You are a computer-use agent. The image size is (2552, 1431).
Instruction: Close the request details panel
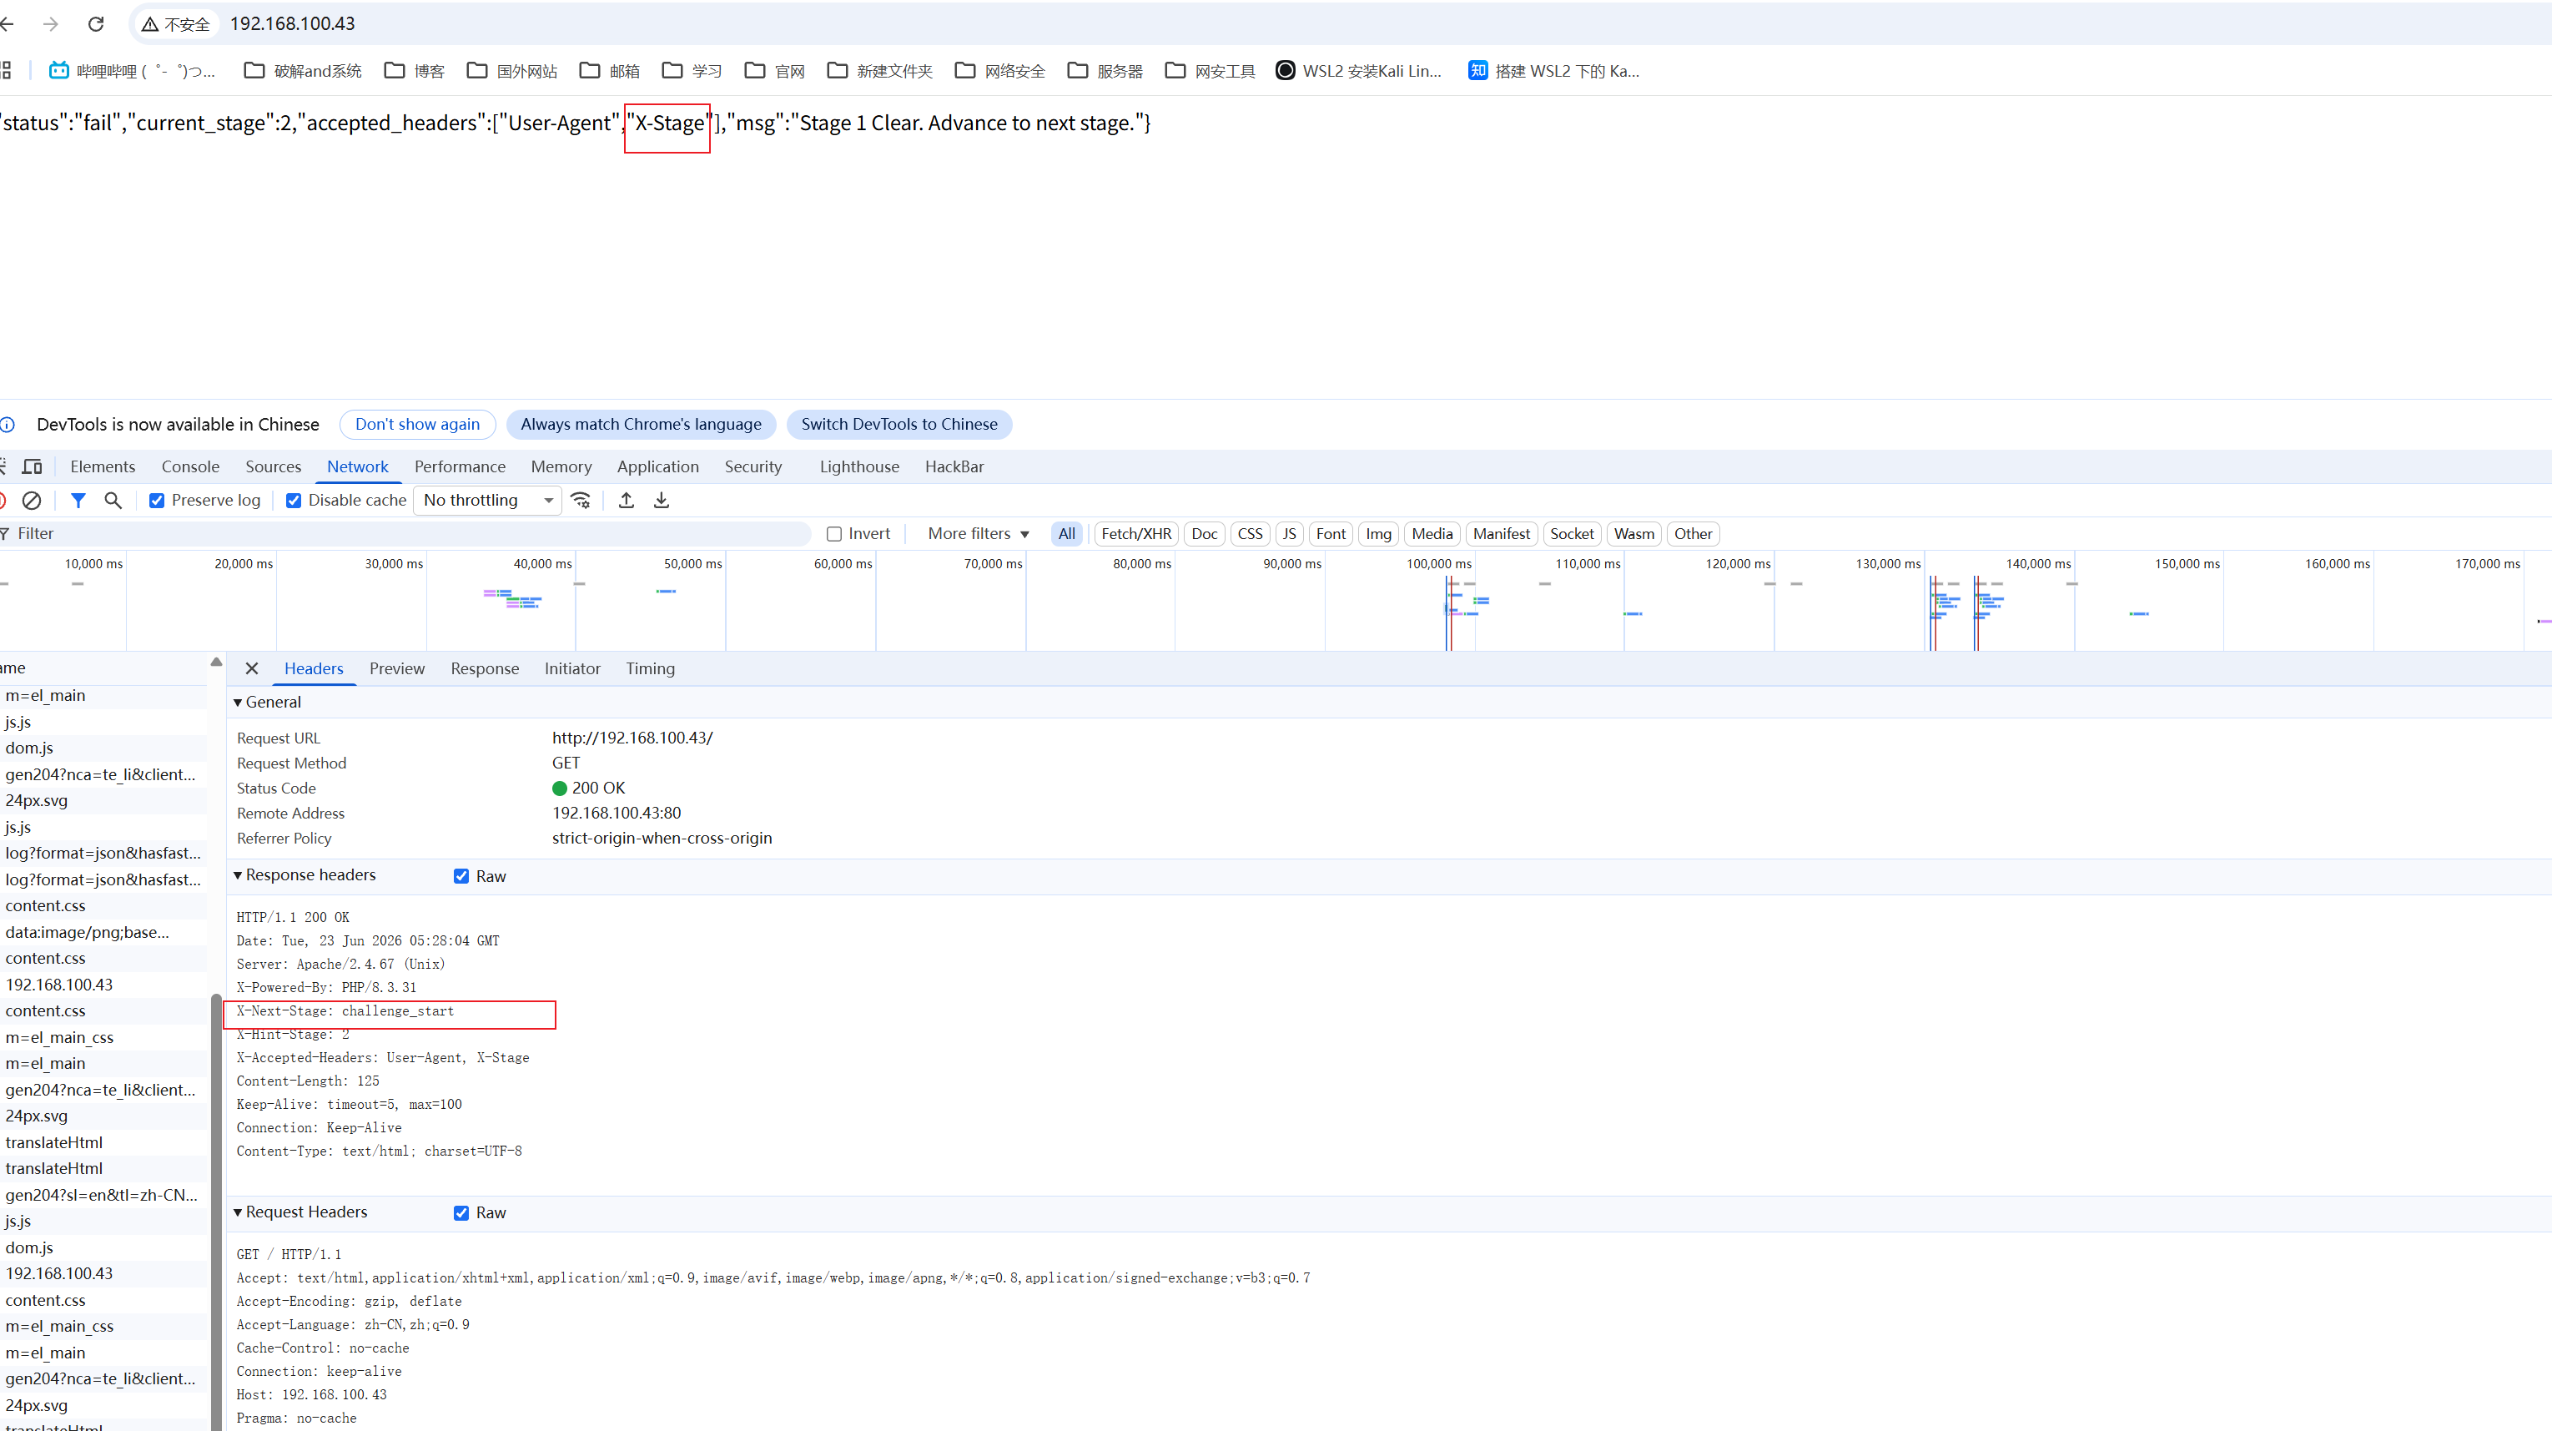click(252, 669)
